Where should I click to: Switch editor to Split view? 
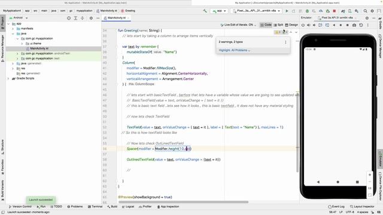tap(278, 25)
